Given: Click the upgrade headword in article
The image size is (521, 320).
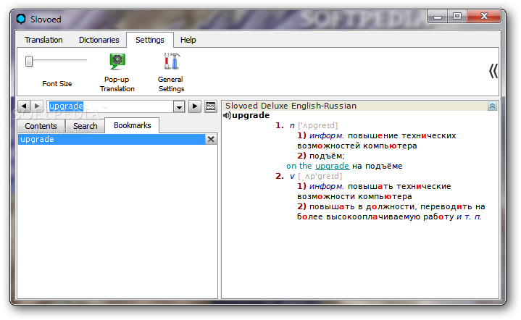Looking at the screenshot, I should 251,116.
